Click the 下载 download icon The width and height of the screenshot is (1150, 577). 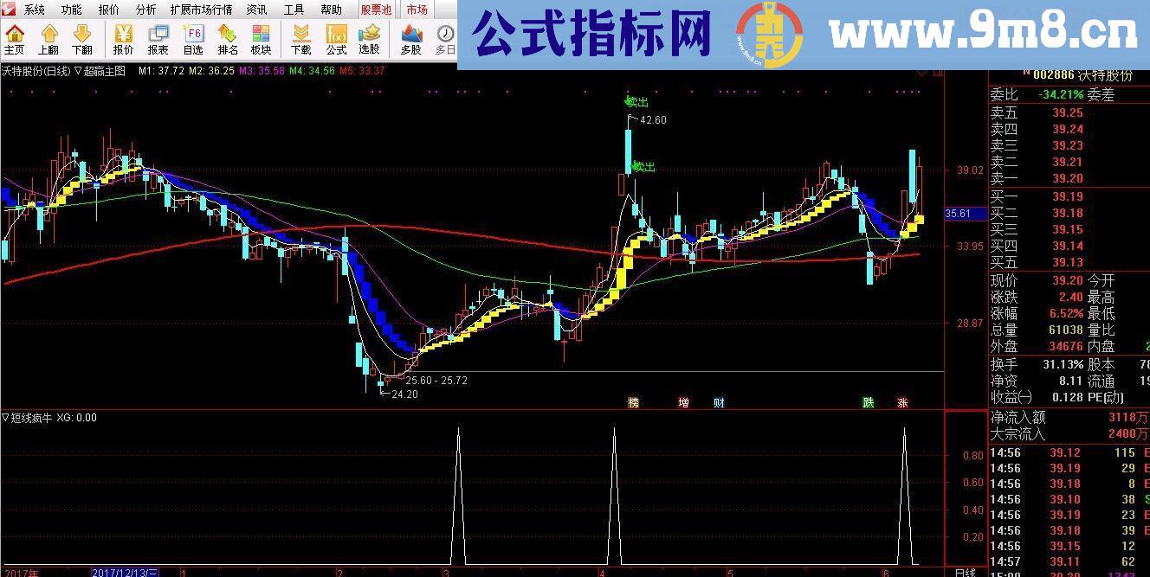(300, 35)
